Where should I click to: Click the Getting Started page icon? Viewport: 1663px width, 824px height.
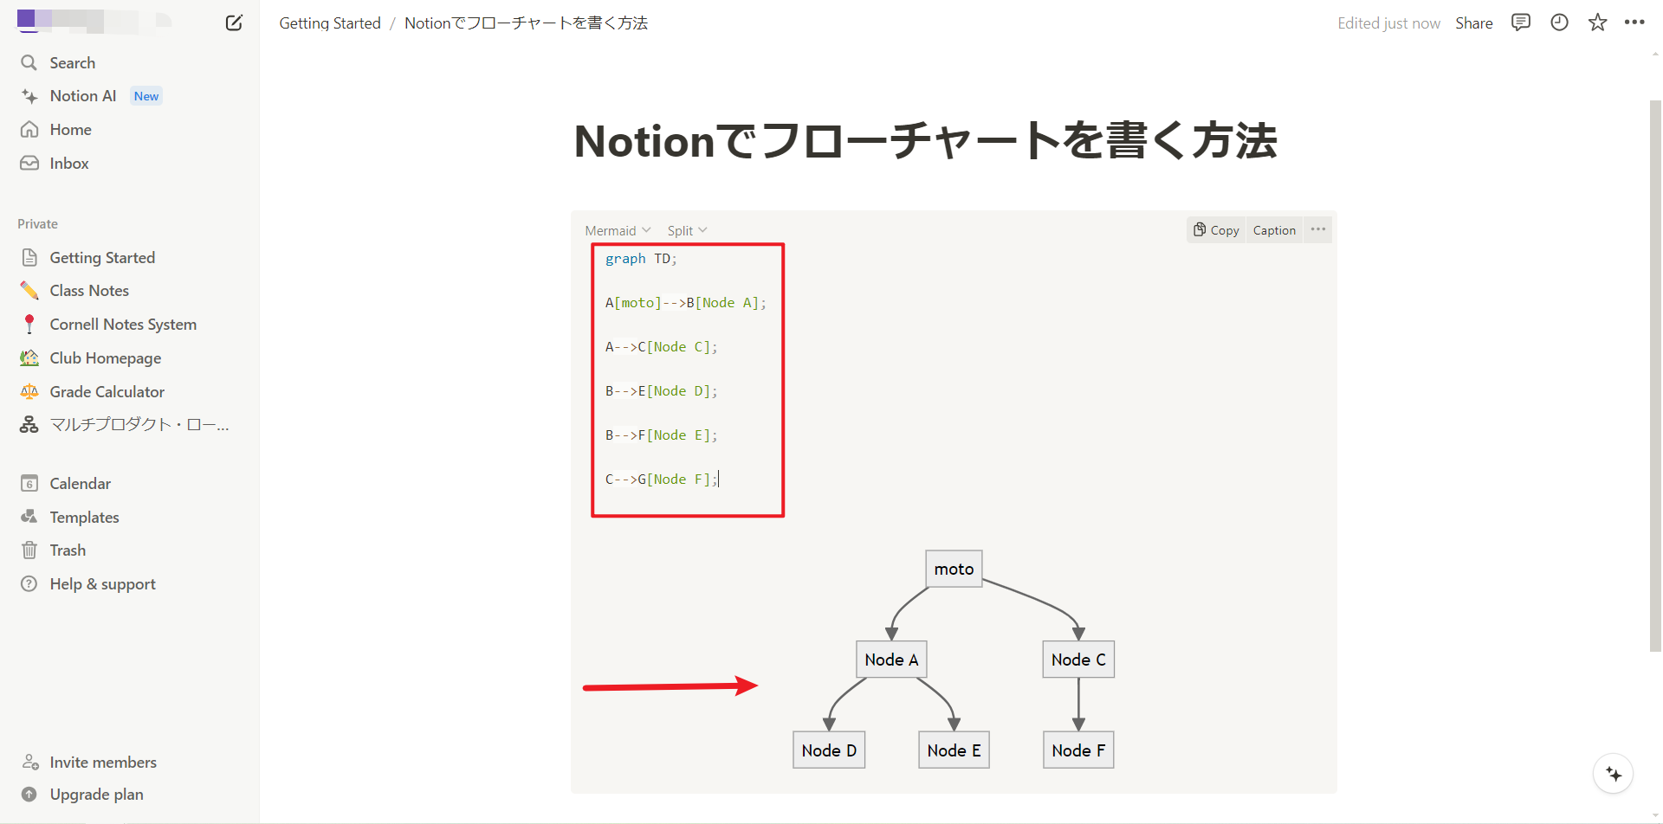click(x=29, y=258)
